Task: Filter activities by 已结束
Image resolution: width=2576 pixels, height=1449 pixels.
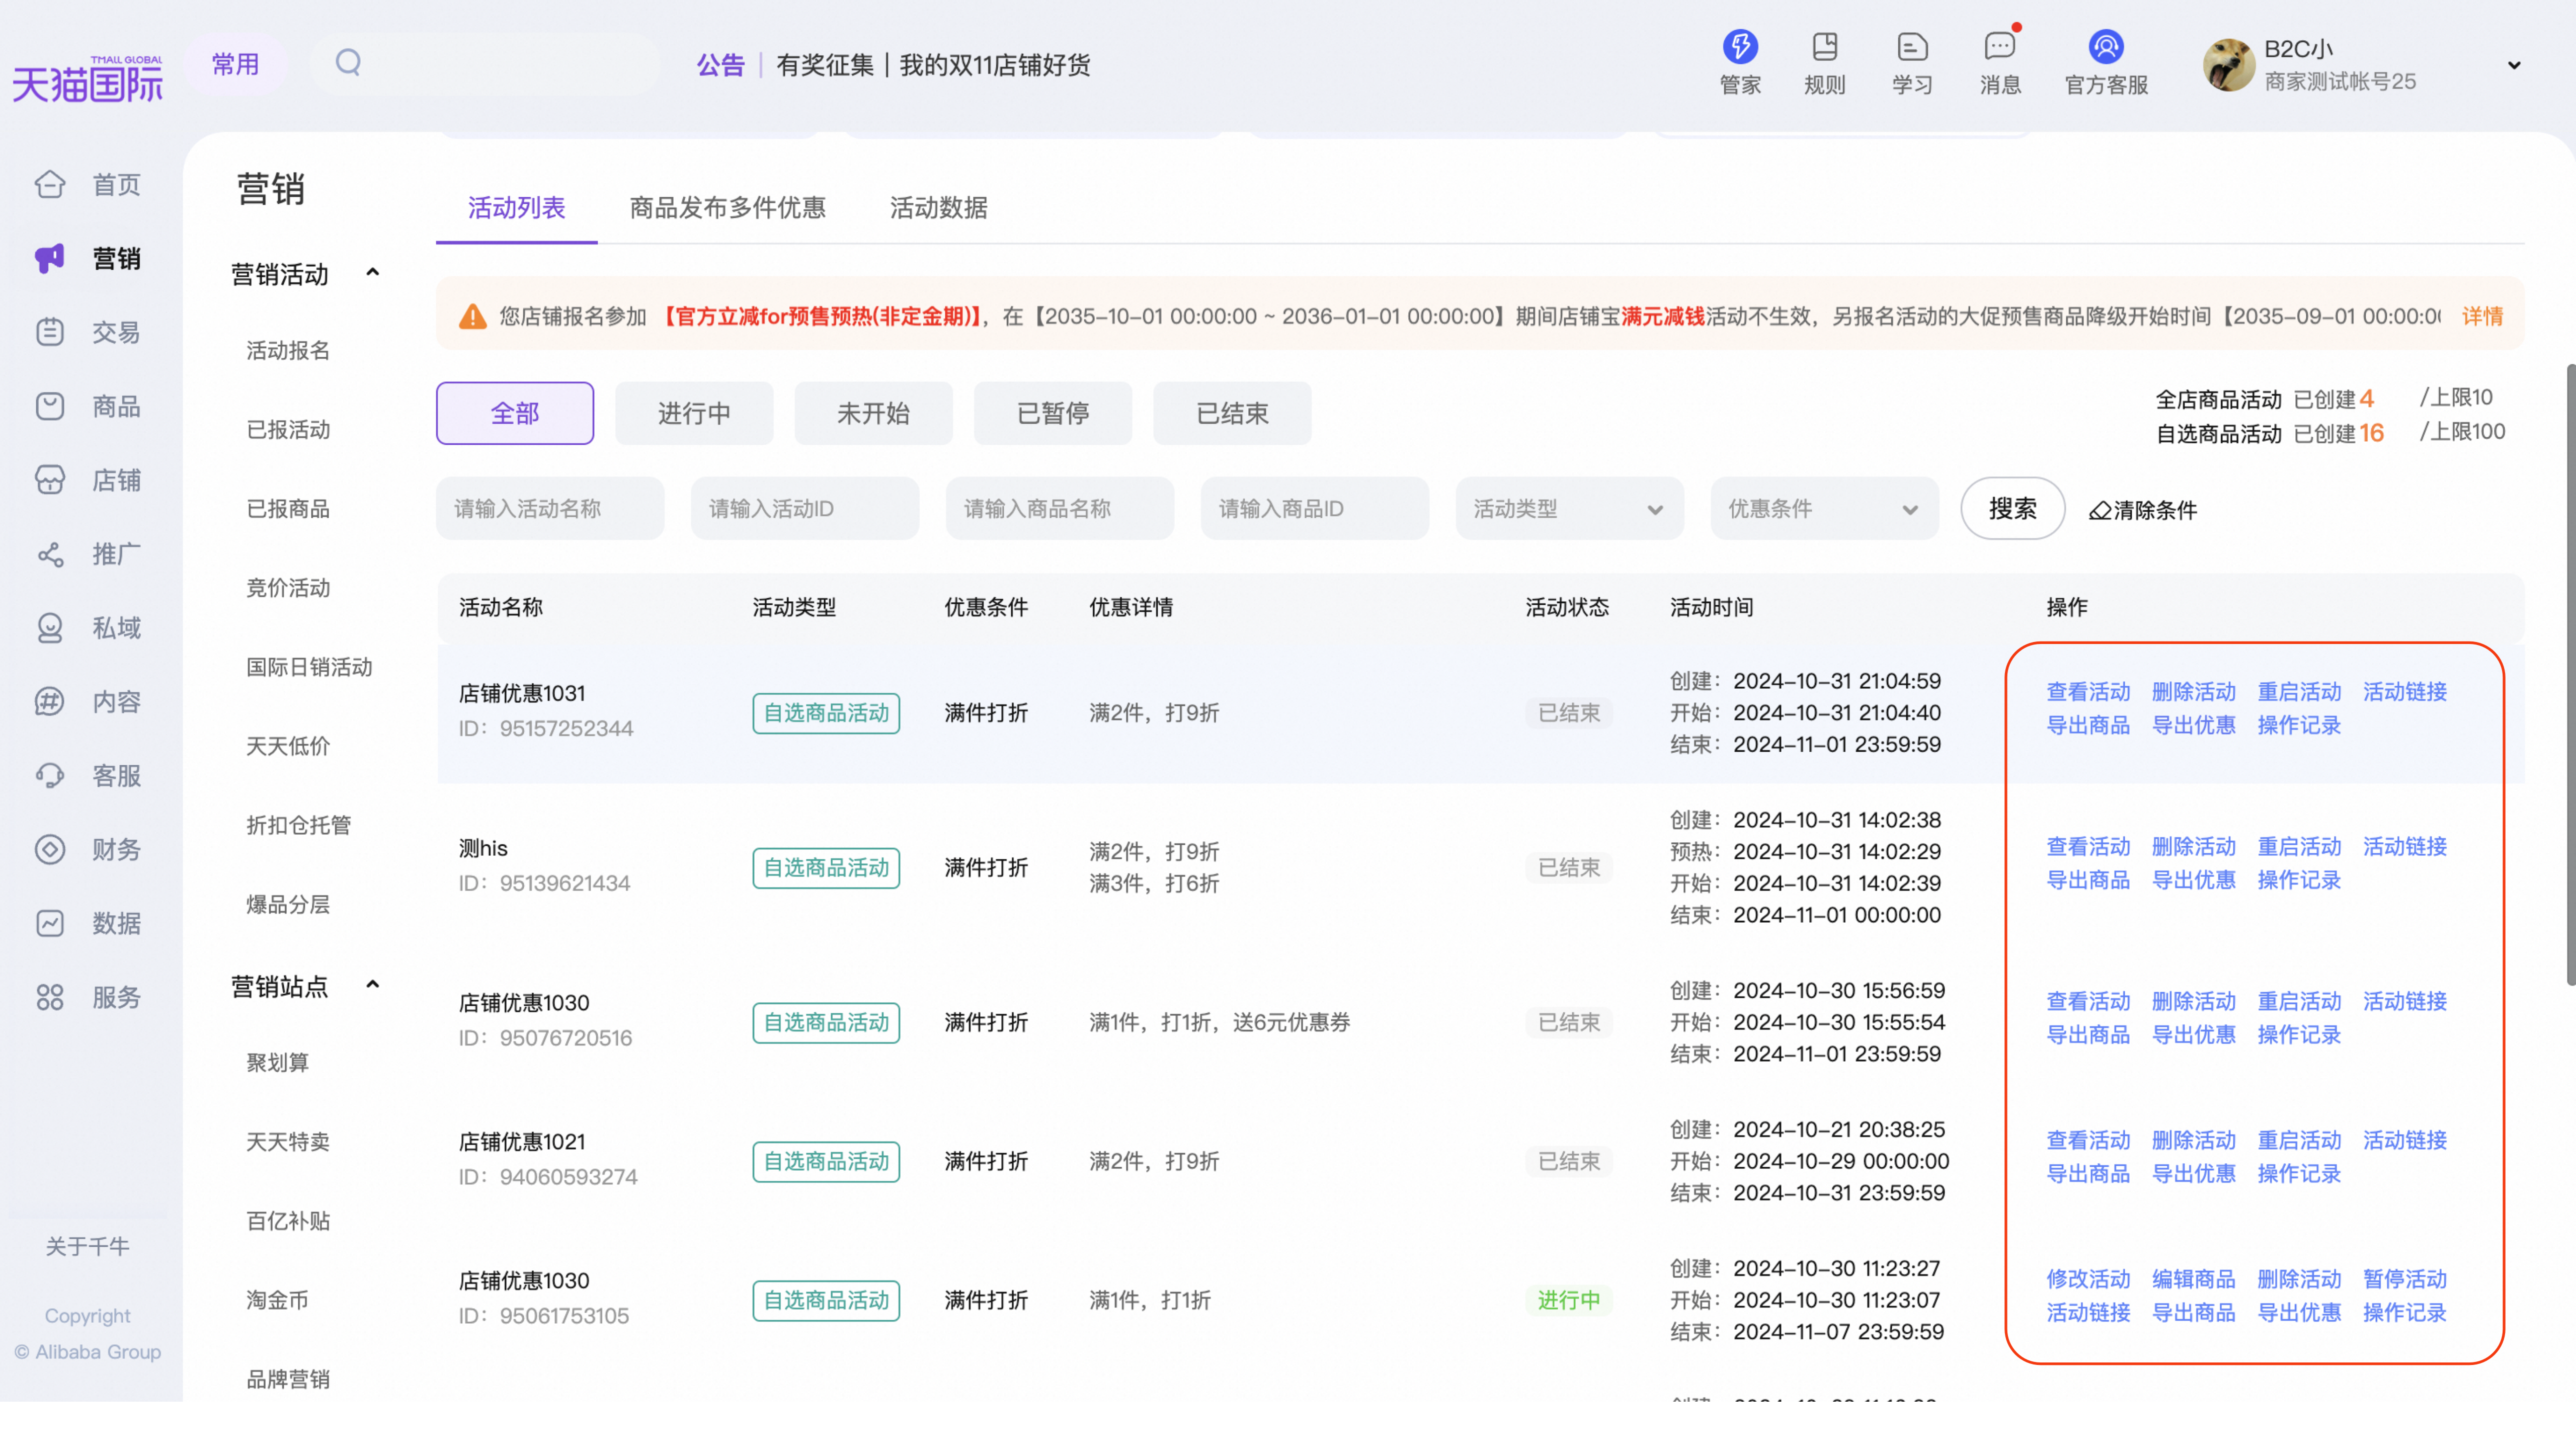Action: [1232, 413]
